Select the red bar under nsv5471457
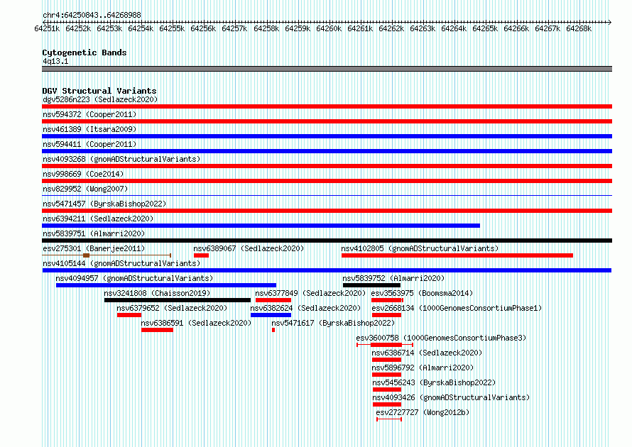632x447 pixels. pos(327,211)
